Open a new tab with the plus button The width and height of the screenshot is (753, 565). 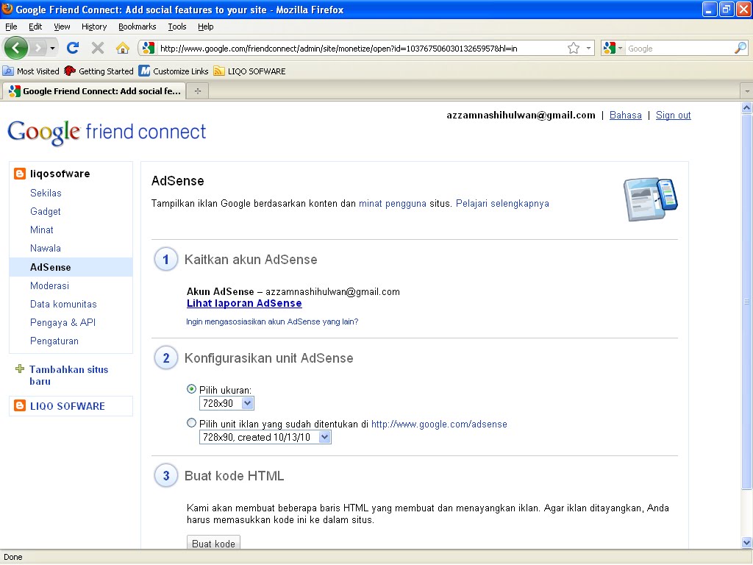[x=197, y=90]
